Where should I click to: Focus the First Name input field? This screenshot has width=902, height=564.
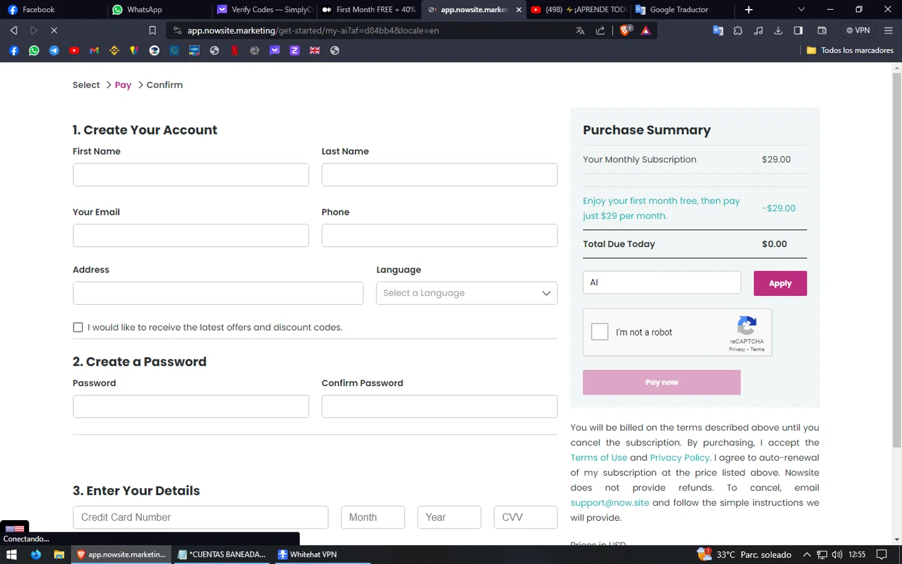(191, 174)
